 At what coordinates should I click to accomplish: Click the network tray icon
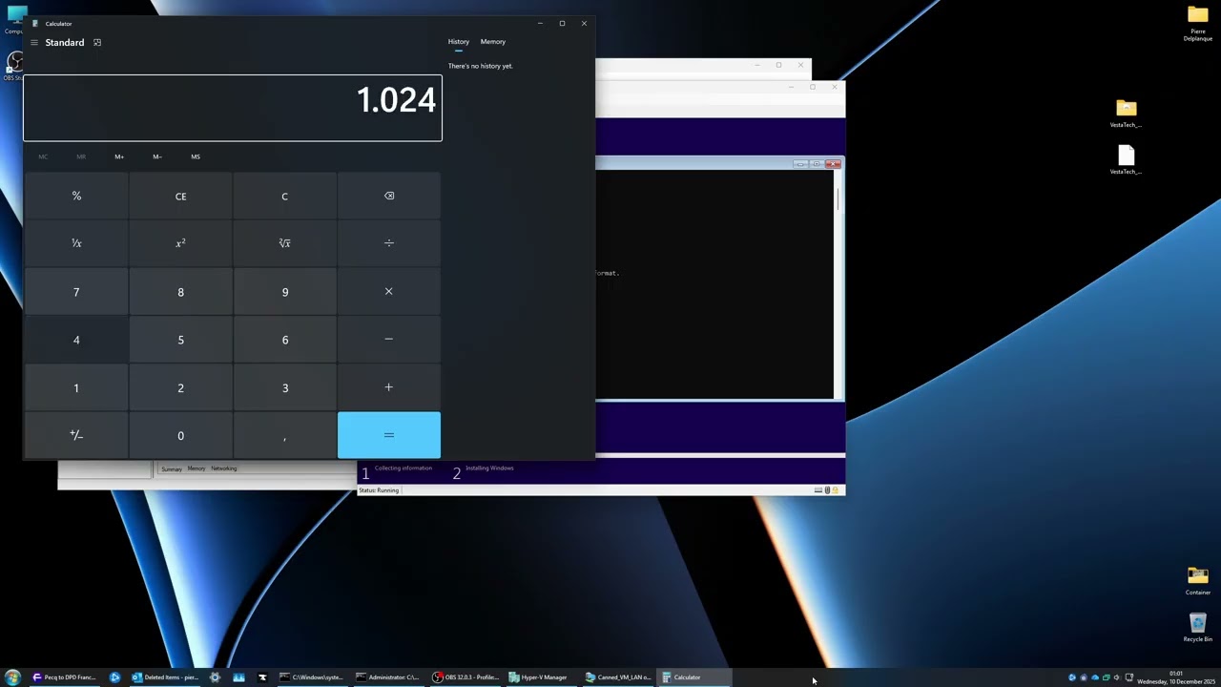pyautogui.click(x=1129, y=677)
